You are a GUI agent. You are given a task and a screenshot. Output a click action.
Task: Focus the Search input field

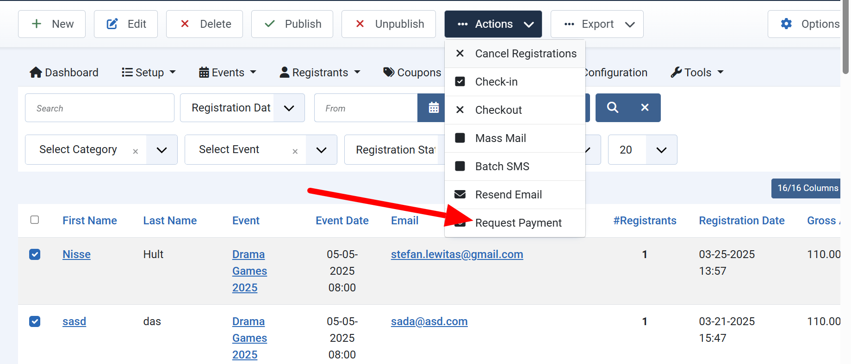point(99,108)
